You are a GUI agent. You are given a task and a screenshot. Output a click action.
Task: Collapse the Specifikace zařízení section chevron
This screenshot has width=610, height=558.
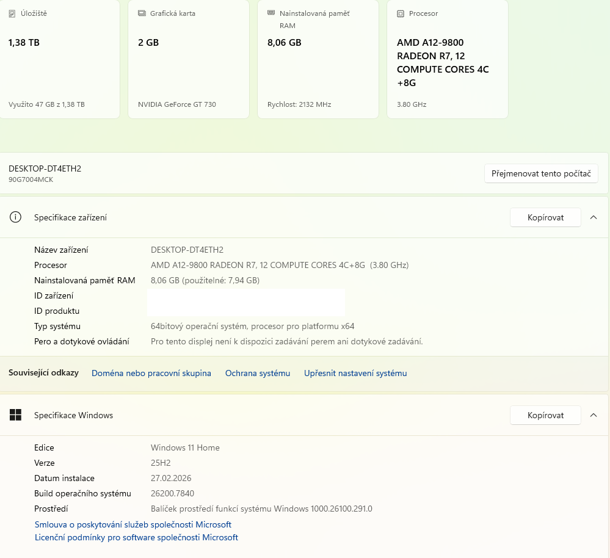(594, 217)
